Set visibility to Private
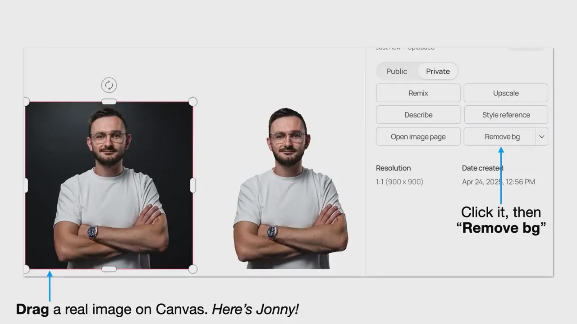 coord(438,71)
